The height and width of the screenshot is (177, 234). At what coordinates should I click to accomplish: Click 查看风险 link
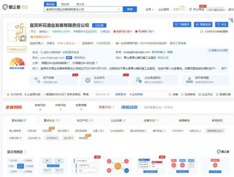pos(105,107)
